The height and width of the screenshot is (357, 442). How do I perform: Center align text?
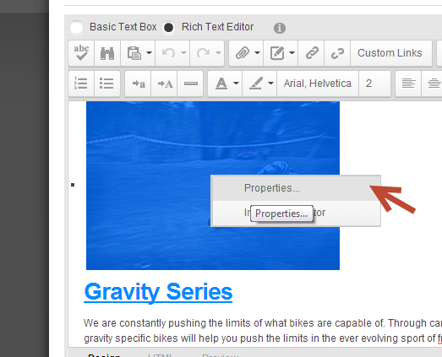pos(434,84)
